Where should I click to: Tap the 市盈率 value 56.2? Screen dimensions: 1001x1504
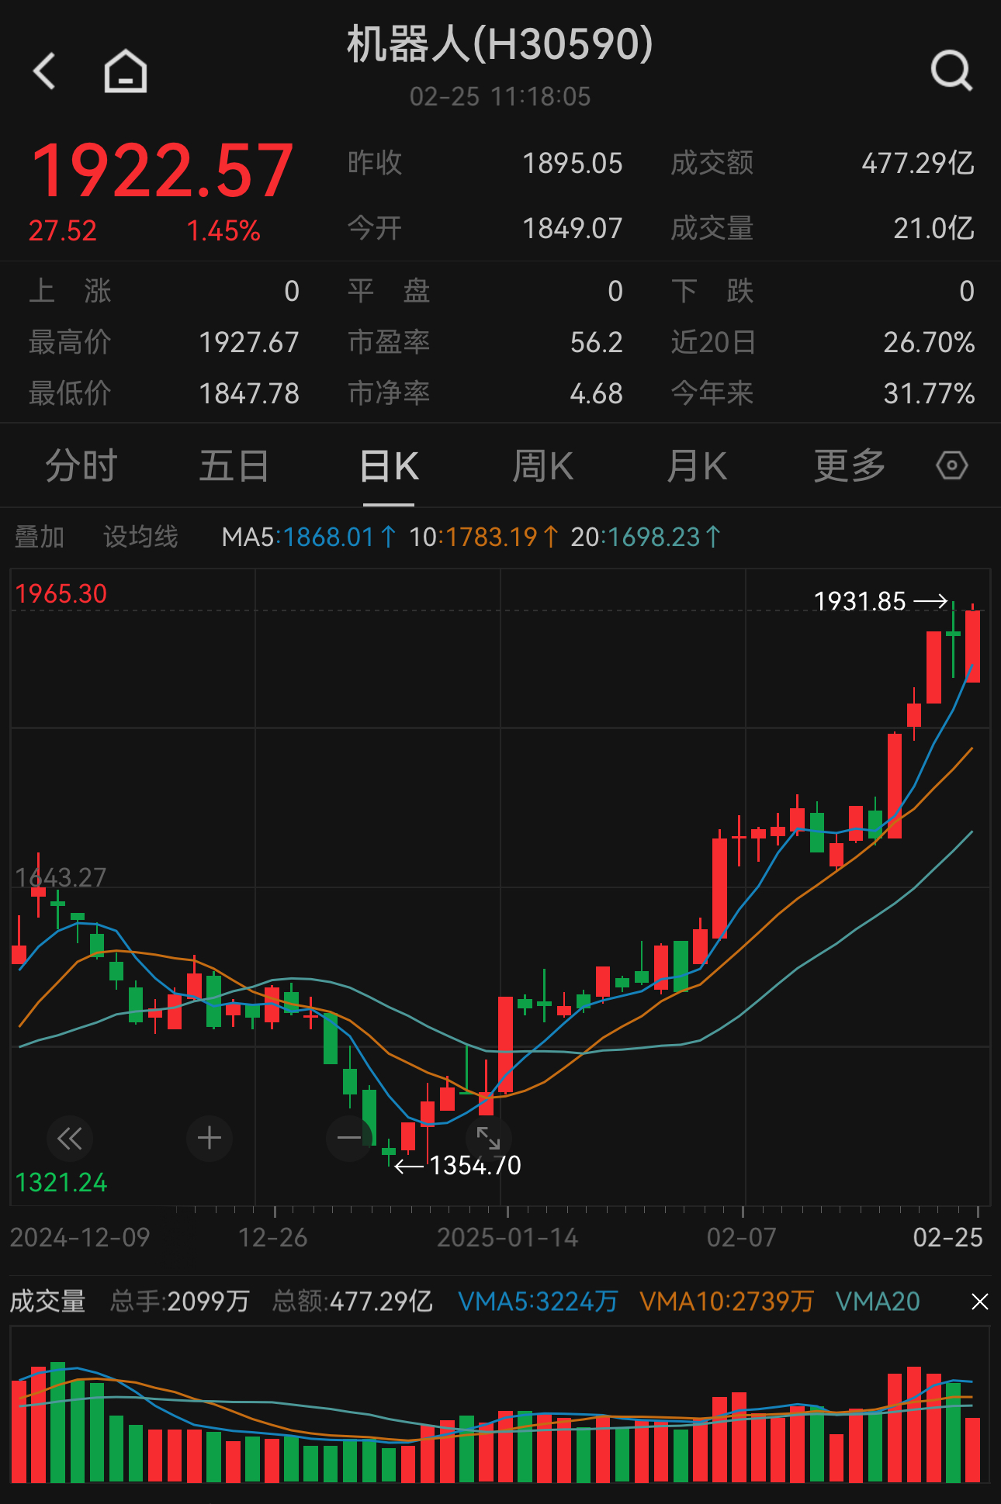tap(596, 343)
